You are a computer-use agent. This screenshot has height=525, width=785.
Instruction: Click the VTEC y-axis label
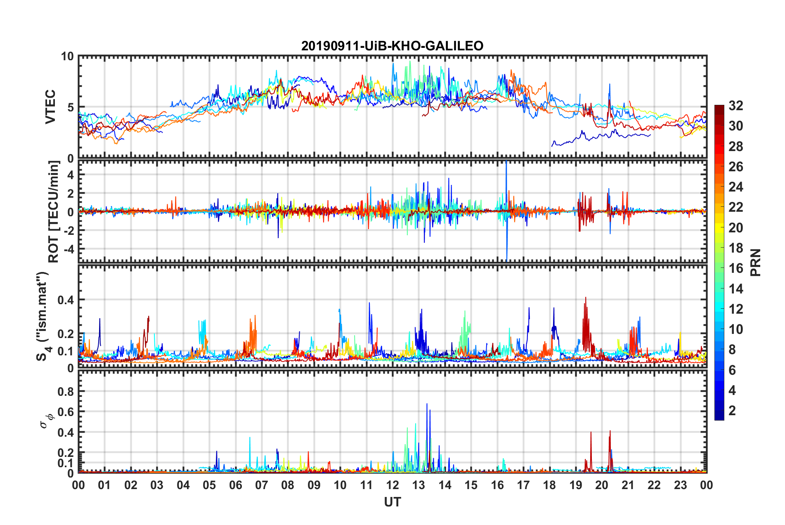click(50, 107)
